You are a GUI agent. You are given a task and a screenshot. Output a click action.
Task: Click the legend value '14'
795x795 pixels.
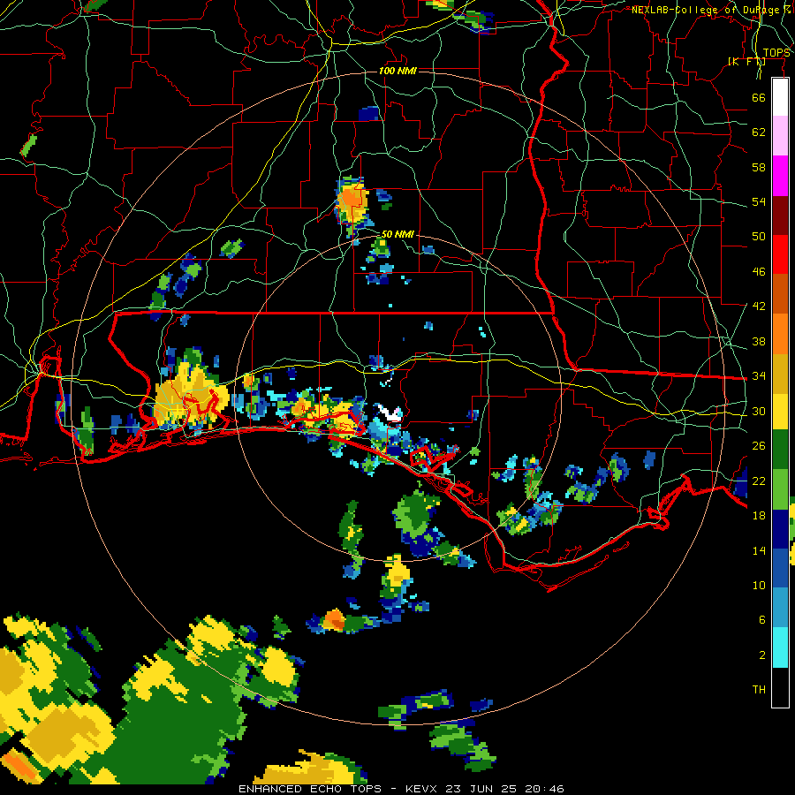(759, 550)
